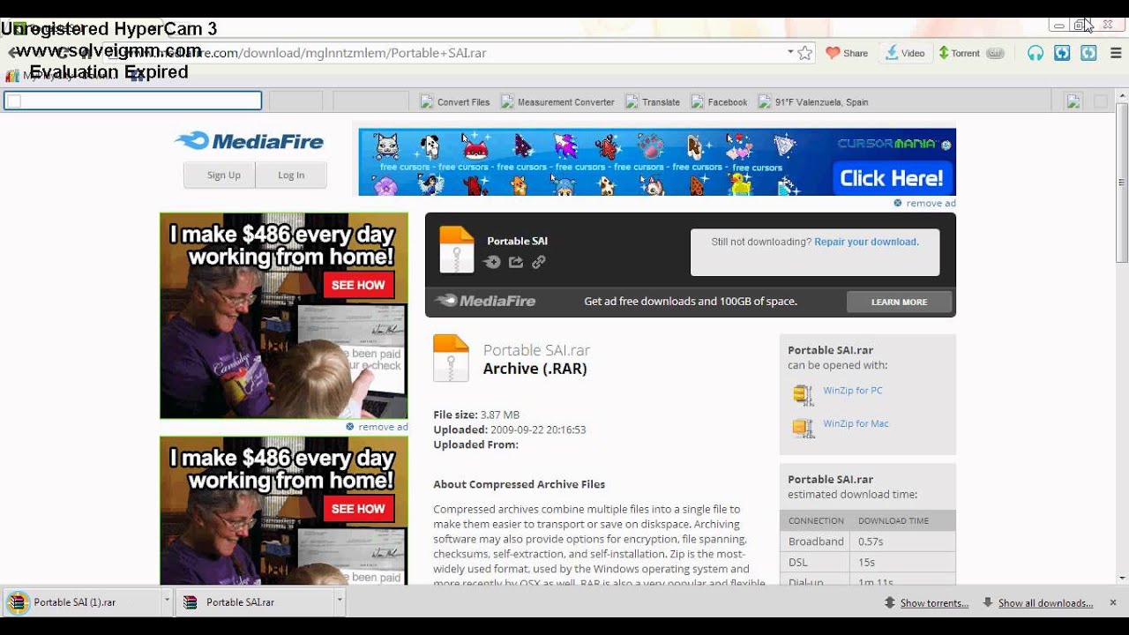
Task: Click the Broadband connection row
Action: coord(868,542)
